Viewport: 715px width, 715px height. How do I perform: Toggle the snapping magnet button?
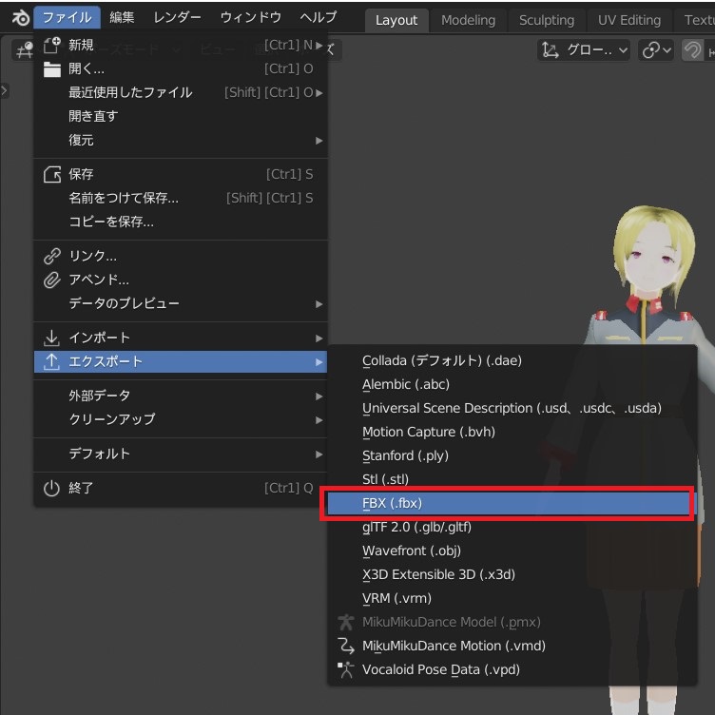tap(692, 49)
